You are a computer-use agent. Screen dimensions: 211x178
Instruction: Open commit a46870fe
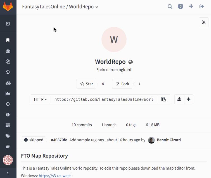(x=59, y=140)
